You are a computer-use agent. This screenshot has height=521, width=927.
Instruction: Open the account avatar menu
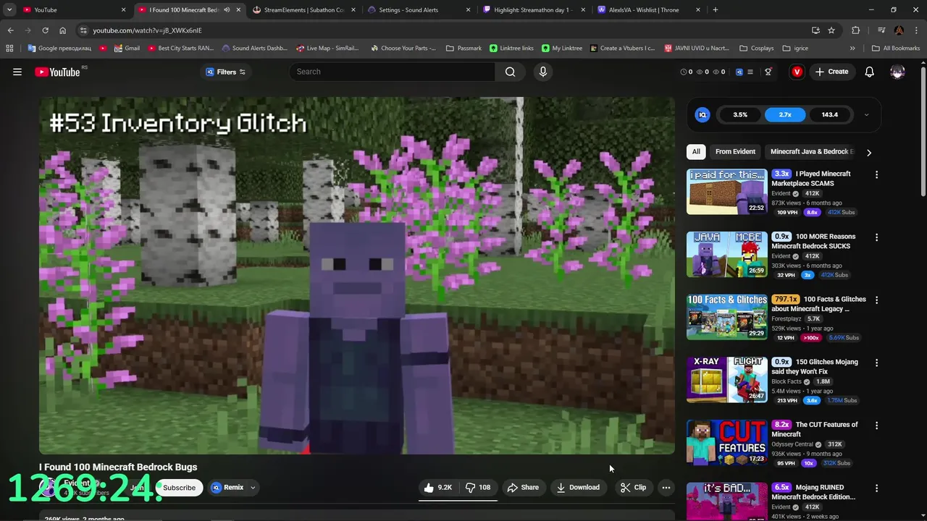click(x=897, y=72)
